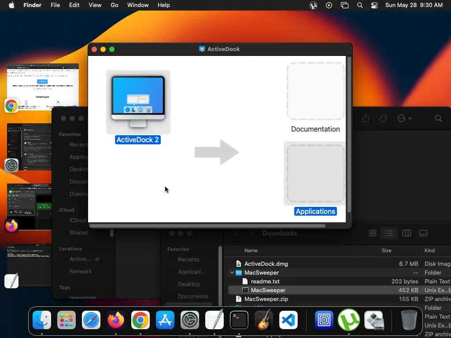Open Control Center in menu bar
Screen dimensions: 451x338
point(374,5)
